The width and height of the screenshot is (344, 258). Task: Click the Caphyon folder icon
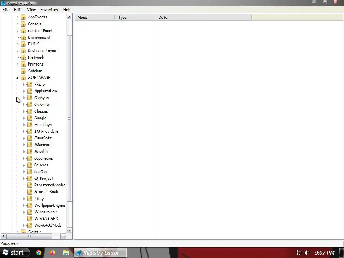coord(30,98)
